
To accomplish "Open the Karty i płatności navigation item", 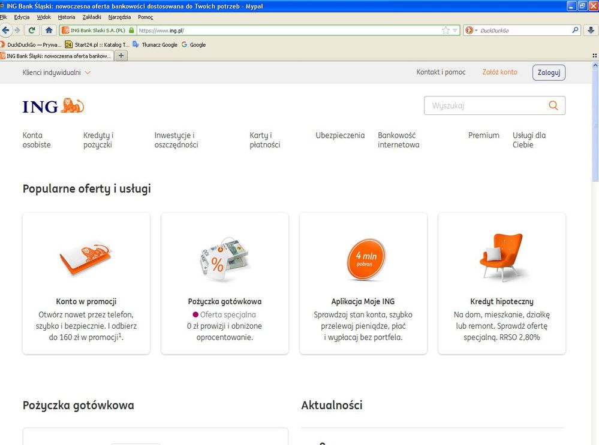I will pyautogui.click(x=265, y=140).
